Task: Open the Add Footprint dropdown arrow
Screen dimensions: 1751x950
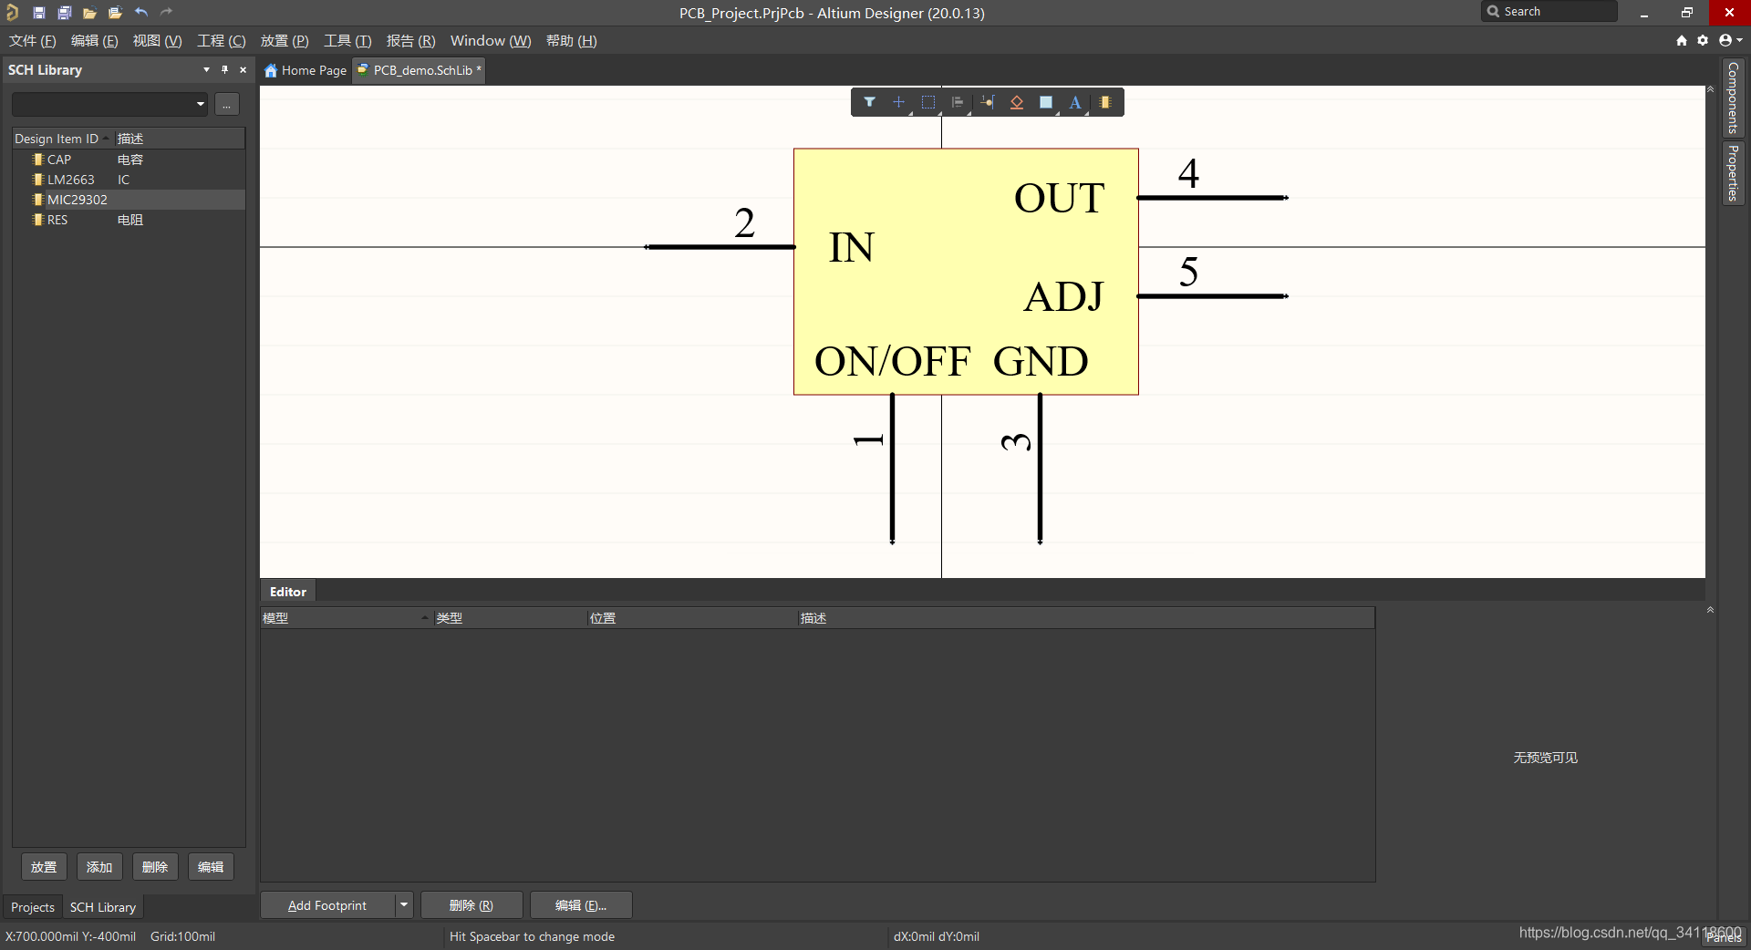Action: (x=403, y=905)
